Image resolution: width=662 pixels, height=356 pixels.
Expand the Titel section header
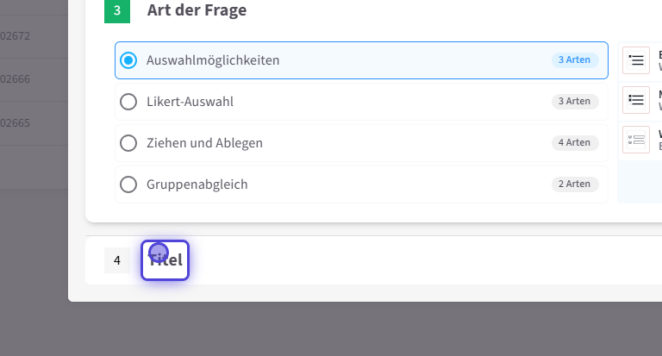pyautogui.click(x=165, y=260)
